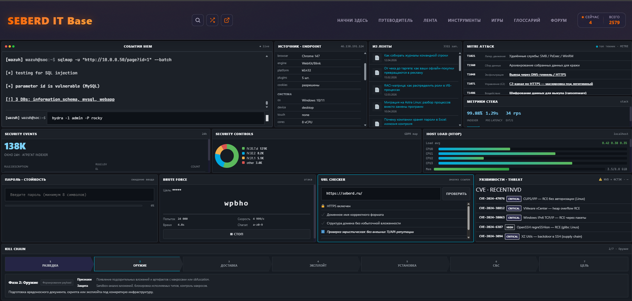This screenshot has height=301, width=632.
Task: Click the document icon beside the RACI-матрица article
Action: (377, 89)
